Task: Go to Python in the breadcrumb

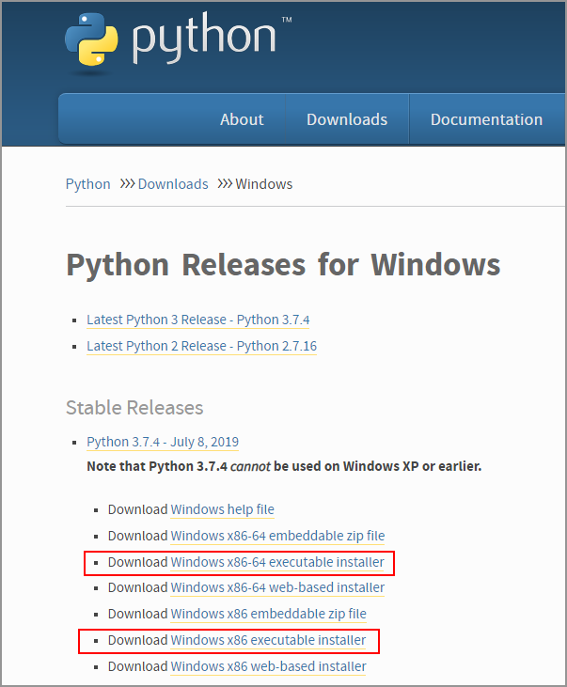Action: point(87,184)
